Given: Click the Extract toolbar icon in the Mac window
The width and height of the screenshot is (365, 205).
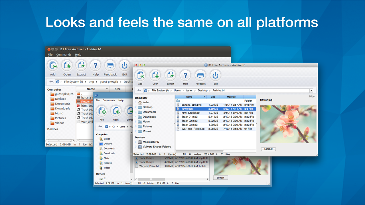Looking at the screenshot, I should (171, 75).
